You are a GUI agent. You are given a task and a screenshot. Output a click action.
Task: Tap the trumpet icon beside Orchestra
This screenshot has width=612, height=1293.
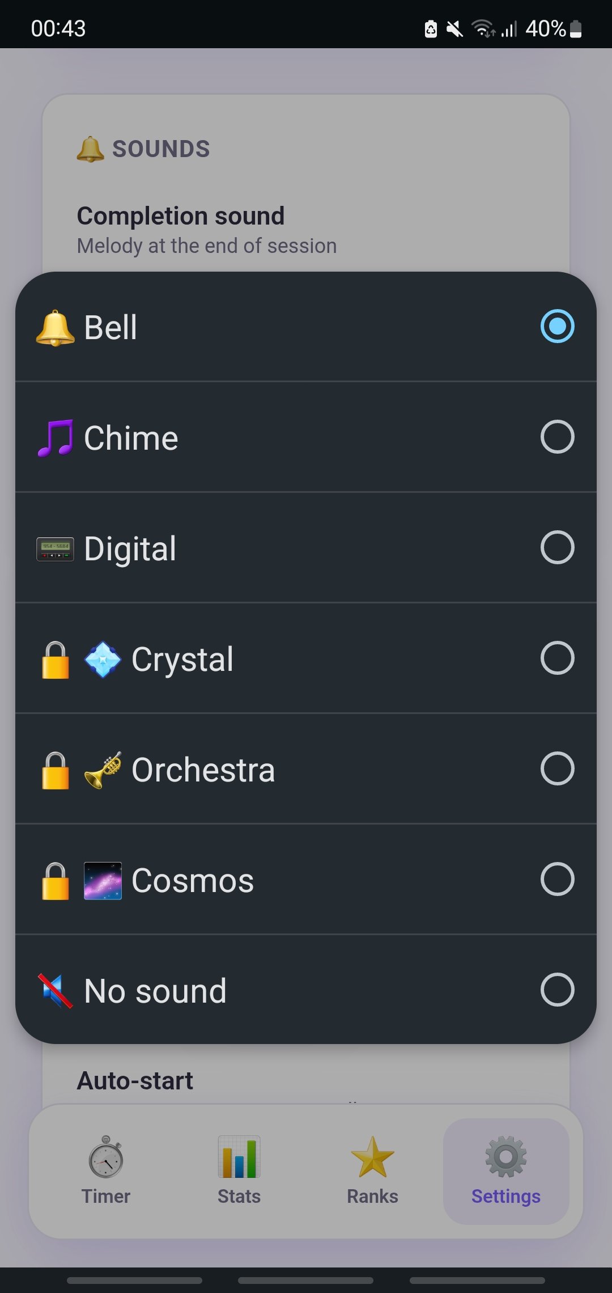point(103,770)
